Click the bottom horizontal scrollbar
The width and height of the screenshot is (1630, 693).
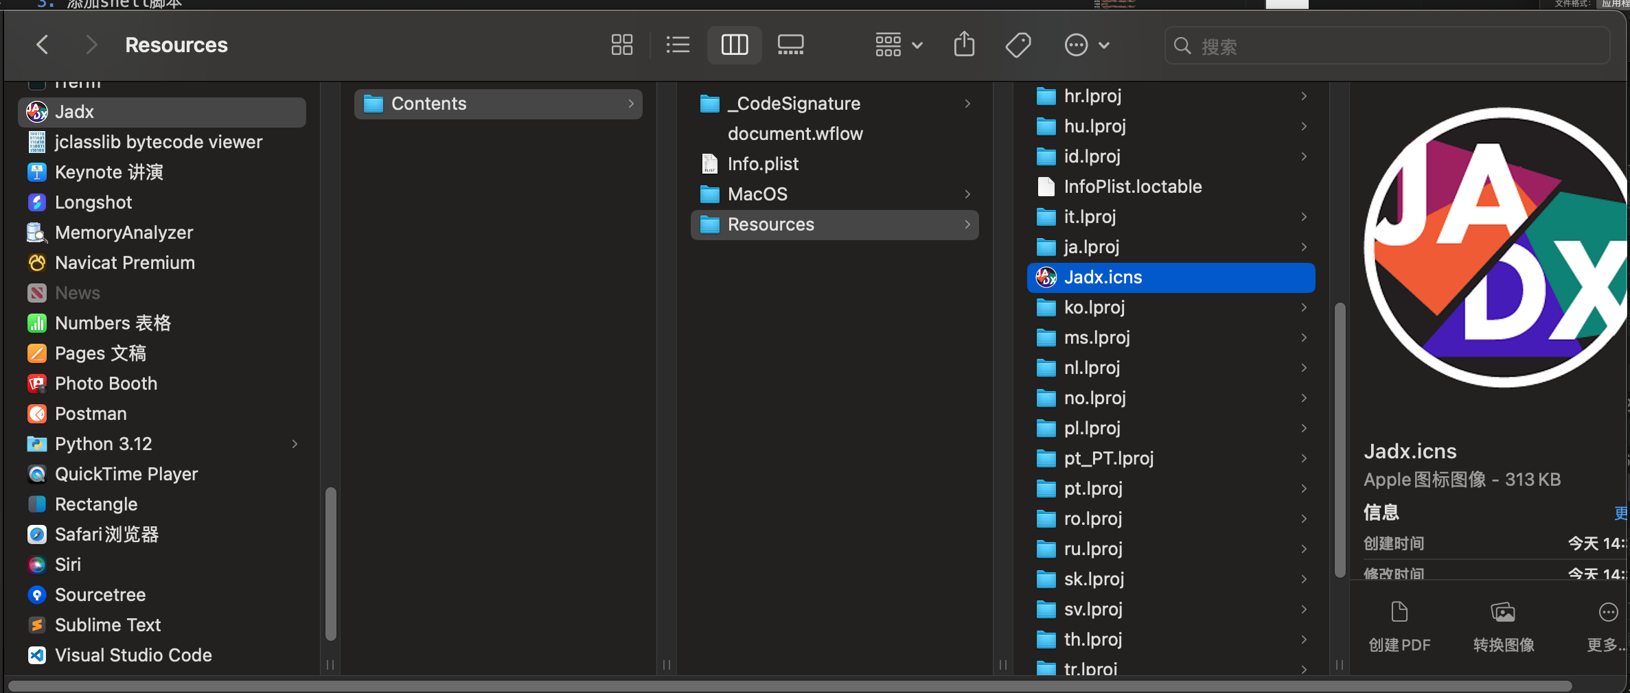pyautogui.click(x=790, y=686)
